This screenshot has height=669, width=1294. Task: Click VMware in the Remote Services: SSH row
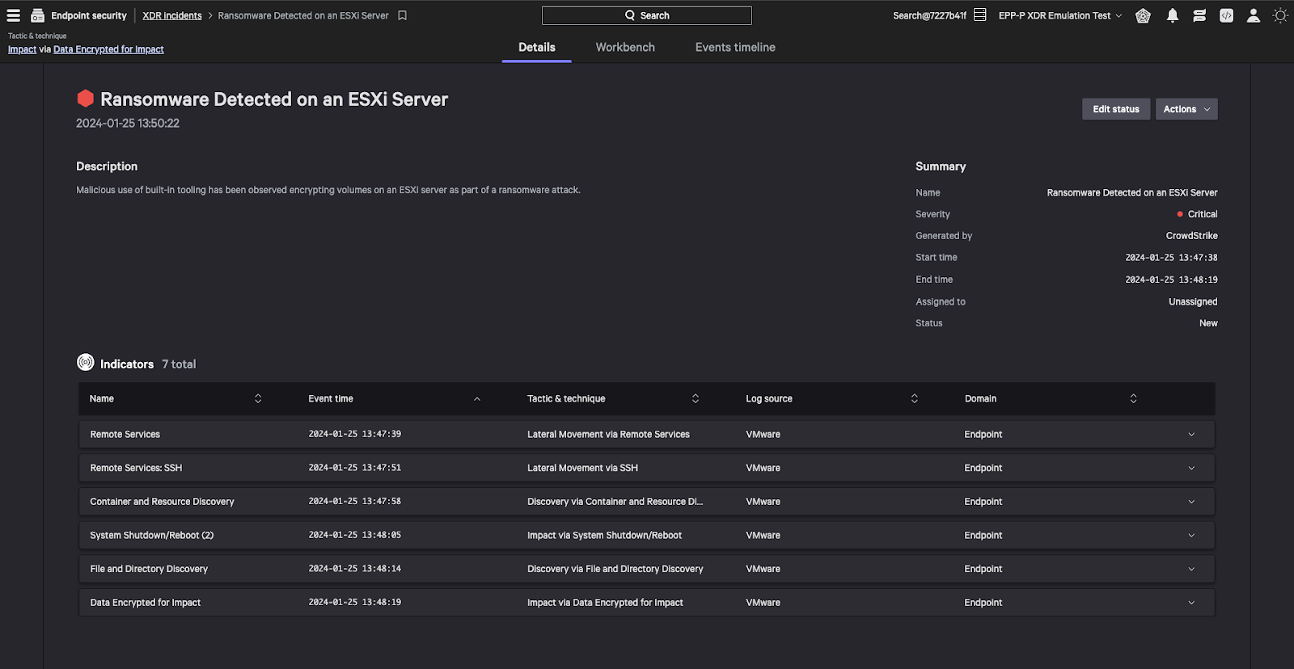point(763,468)
